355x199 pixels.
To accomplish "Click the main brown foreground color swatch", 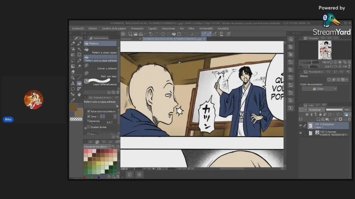I will coord(73,107).
